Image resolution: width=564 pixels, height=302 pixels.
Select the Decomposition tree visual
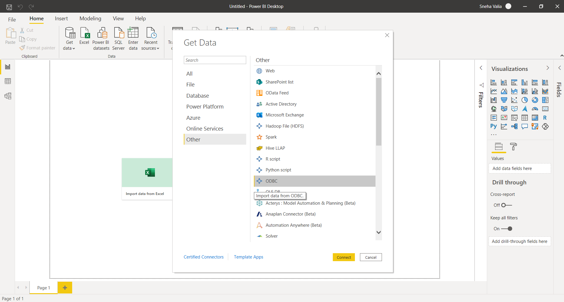pyautogui.click(x=514, y=126)
